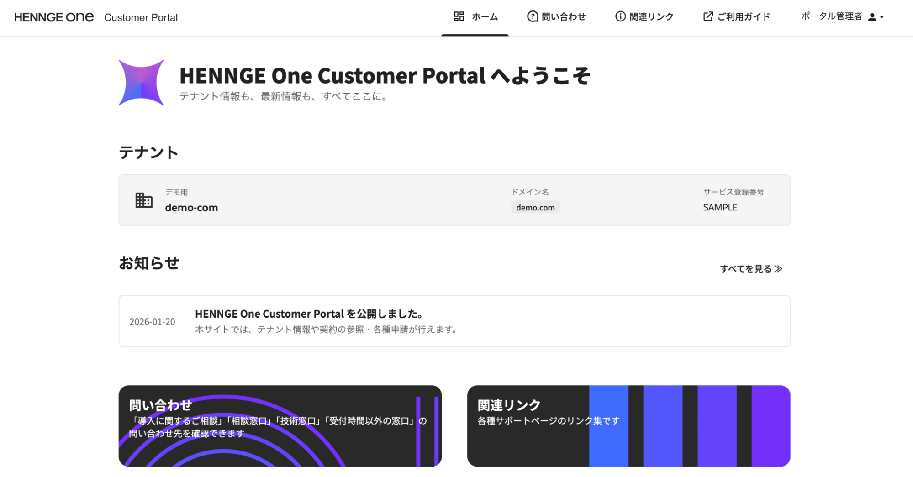Click the デモ用 label in tenant card
The image size is (913, 477).
[x=176, y=192]
